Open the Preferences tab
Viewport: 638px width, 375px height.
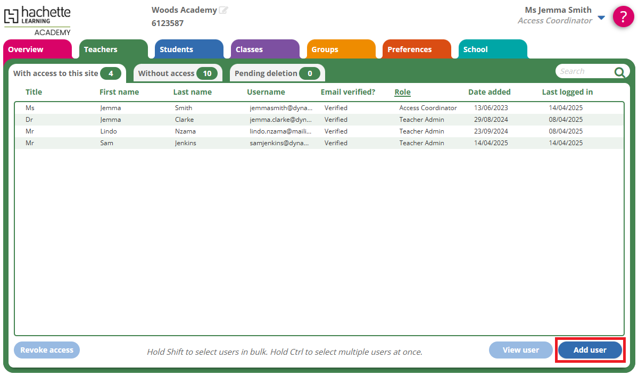pos(416,49)
